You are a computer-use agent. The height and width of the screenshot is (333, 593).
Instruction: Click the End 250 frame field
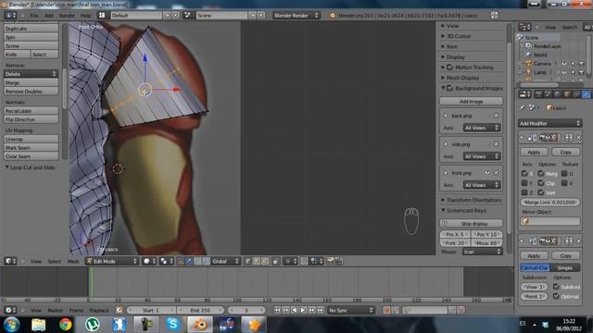pos(200,310)
